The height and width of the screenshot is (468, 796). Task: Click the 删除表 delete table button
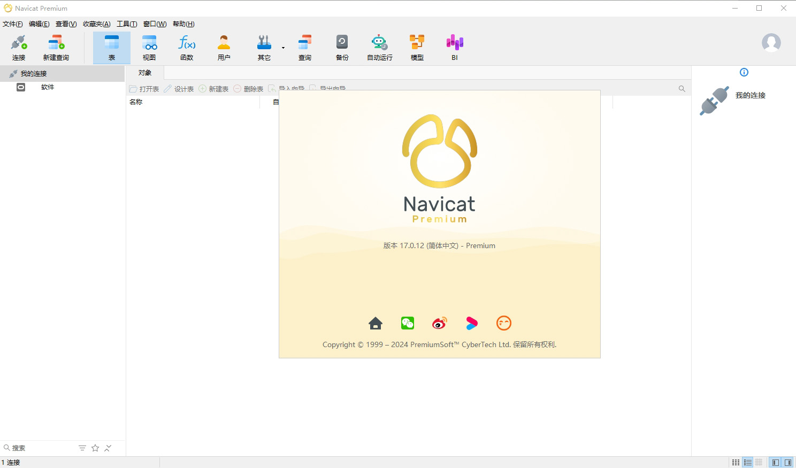248,89
